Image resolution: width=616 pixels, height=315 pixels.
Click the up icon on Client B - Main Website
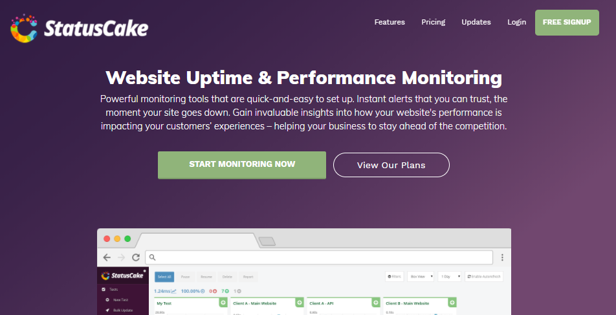point(452,303)
